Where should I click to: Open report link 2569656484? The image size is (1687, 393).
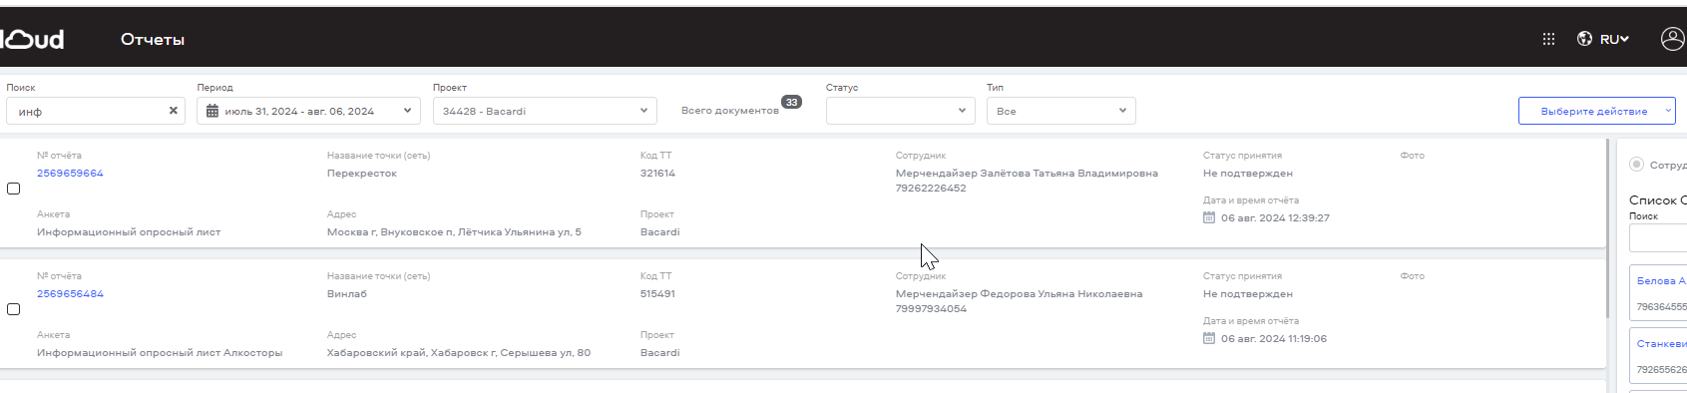pos(70,293)
